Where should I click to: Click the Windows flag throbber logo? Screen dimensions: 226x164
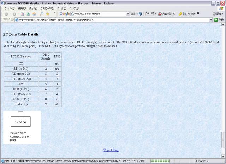pyautogui.click(x=221, y=8)
